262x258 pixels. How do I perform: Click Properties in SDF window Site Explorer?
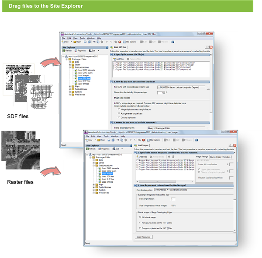click(80, 51)
